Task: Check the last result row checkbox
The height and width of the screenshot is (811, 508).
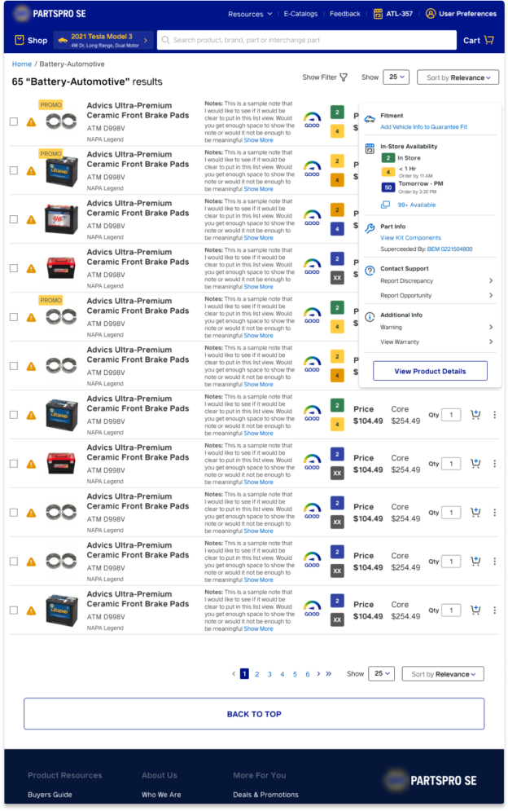Action: coord(14,610)
